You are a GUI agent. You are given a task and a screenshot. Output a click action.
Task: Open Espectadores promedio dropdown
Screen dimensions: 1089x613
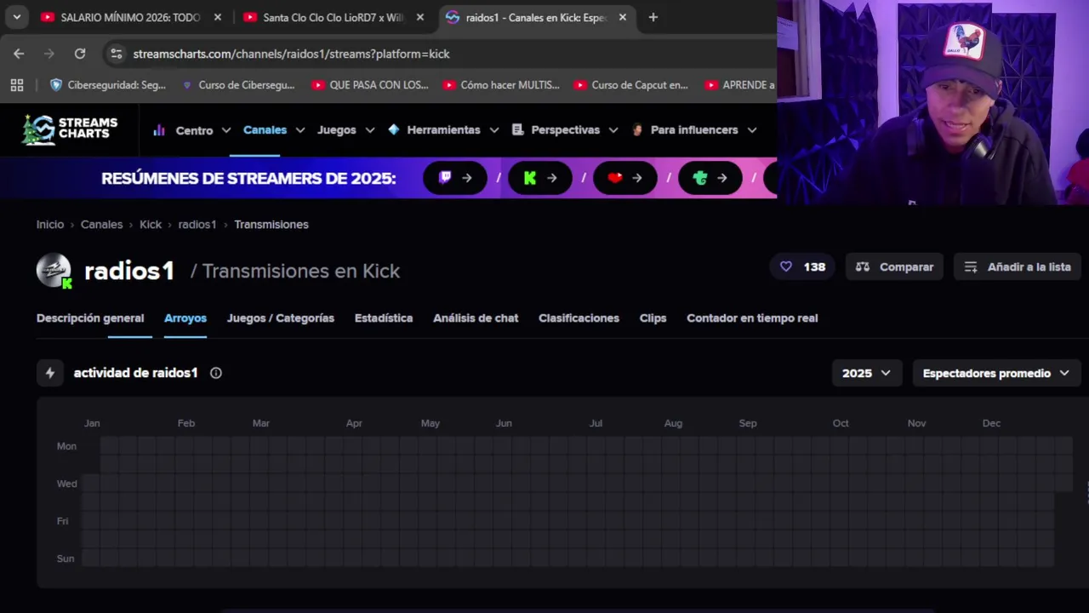point(996,373)
